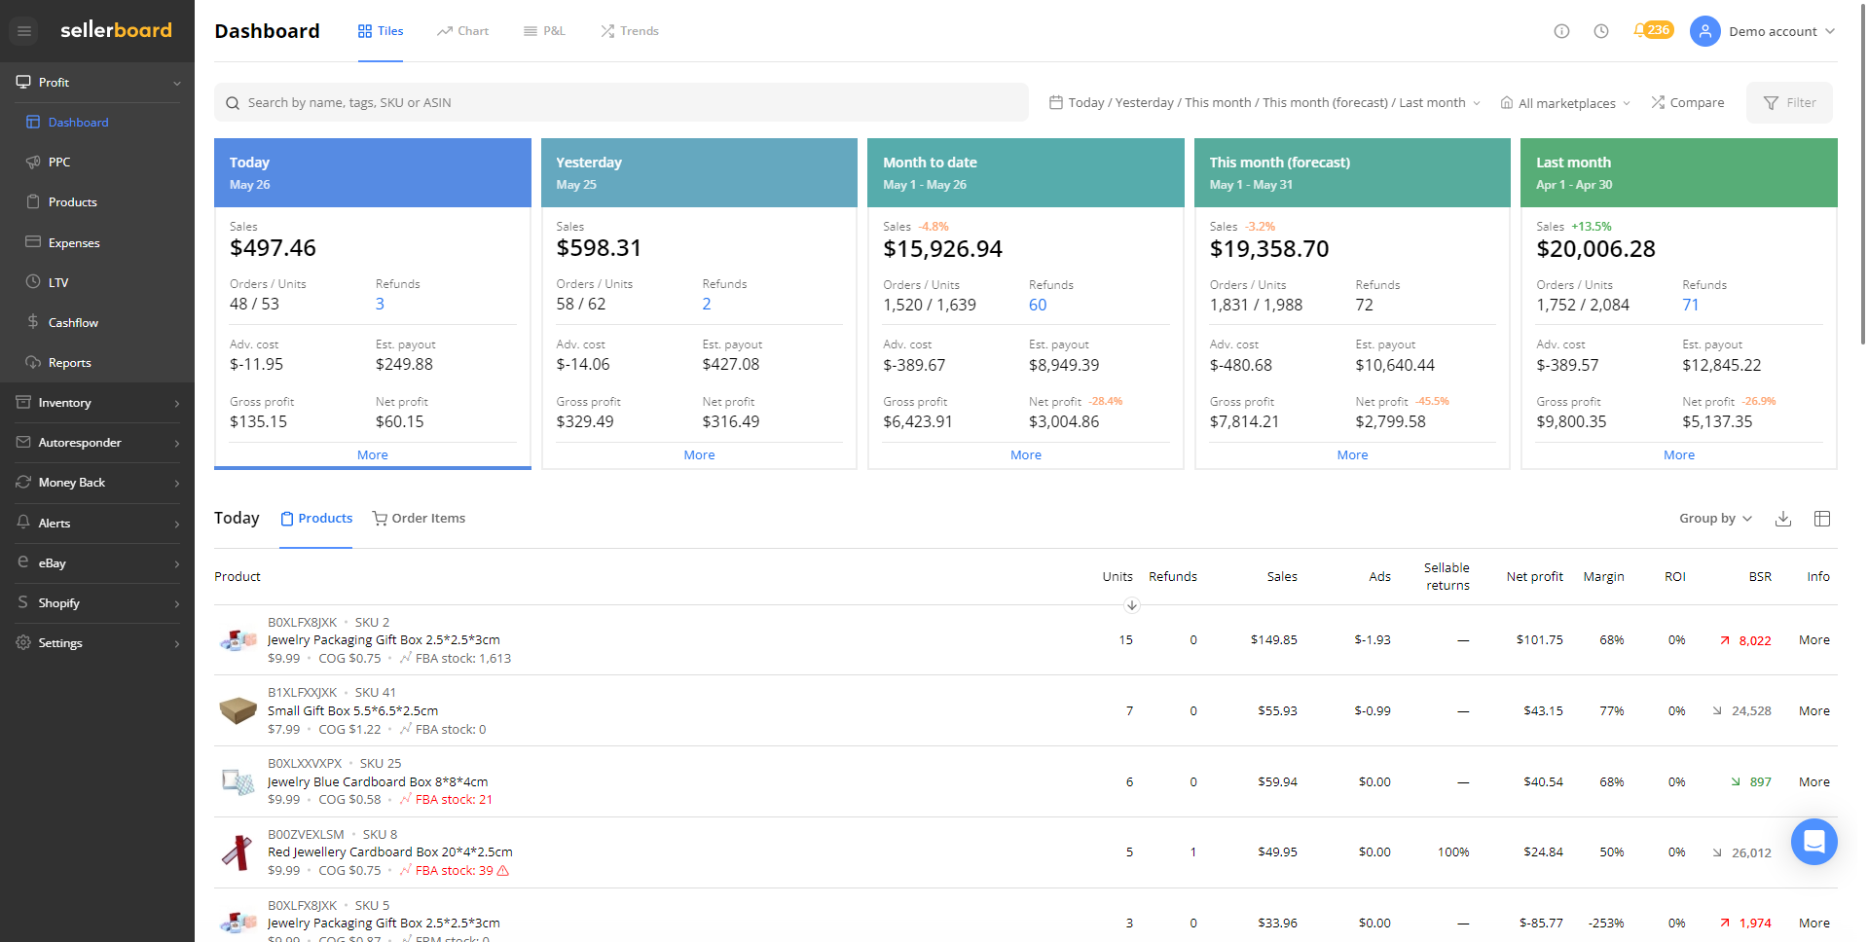Click More on the Last month tile

pos(1678,454)
